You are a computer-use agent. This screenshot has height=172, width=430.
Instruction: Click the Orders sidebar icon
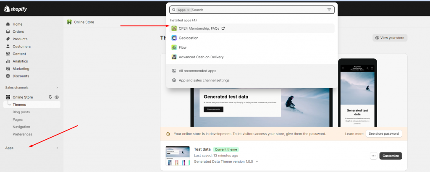click(8, 31)
